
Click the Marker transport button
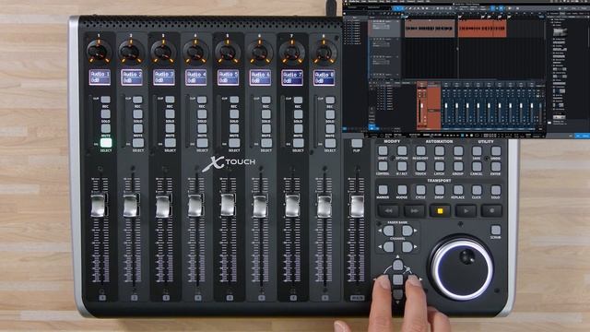point(383,189)
